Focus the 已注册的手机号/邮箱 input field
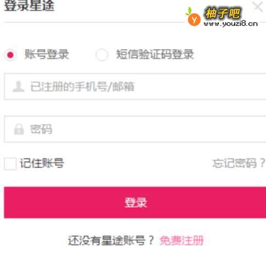 tap(135, 87)
